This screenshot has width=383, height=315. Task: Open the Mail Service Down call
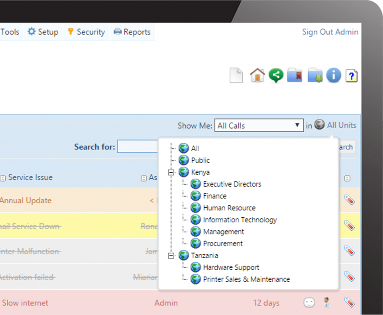pos(30,226)
